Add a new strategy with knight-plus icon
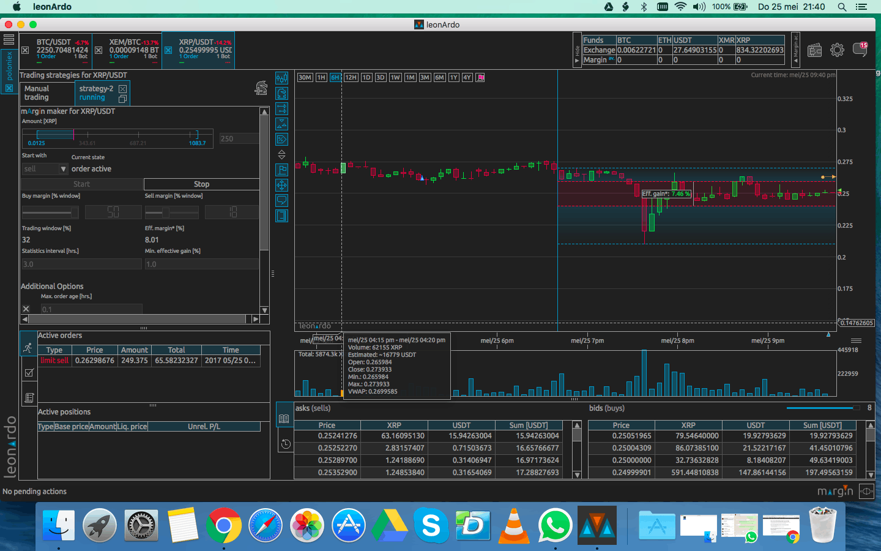 pos(261,88)
